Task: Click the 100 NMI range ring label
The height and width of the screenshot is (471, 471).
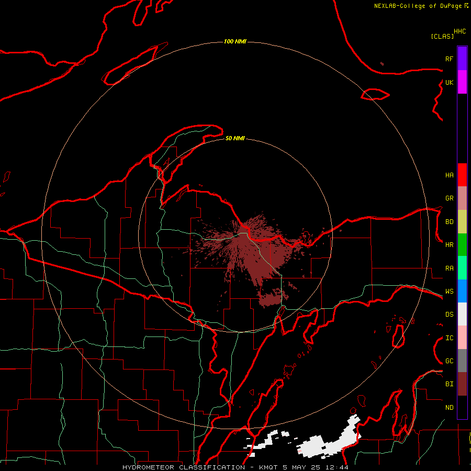Action: [x=235, y=41]
